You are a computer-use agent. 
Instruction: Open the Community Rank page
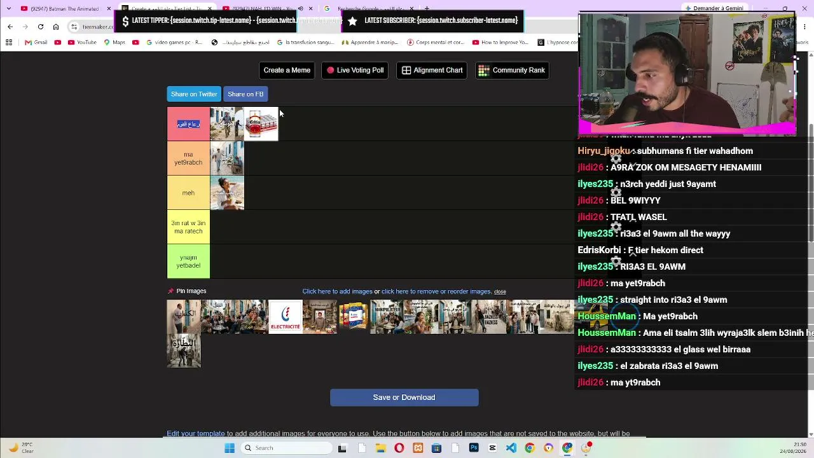[511, 70]
